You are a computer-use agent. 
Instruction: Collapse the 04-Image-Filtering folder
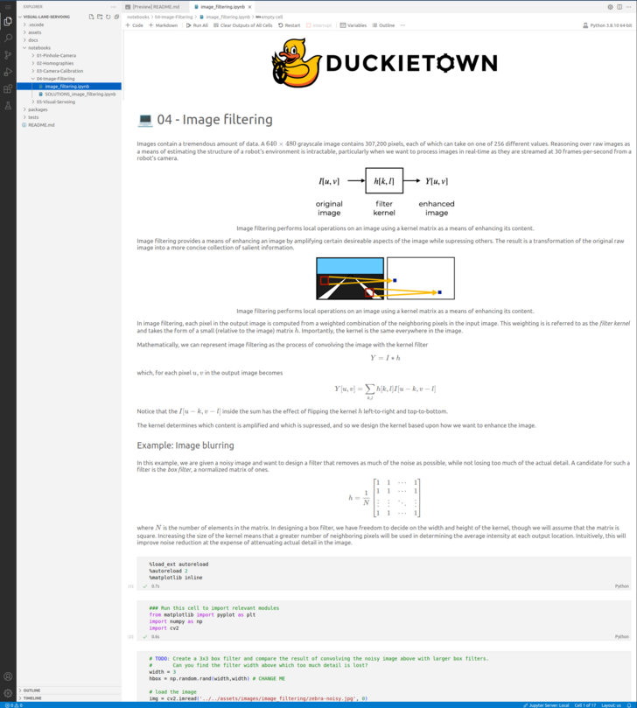pos(55,78)
